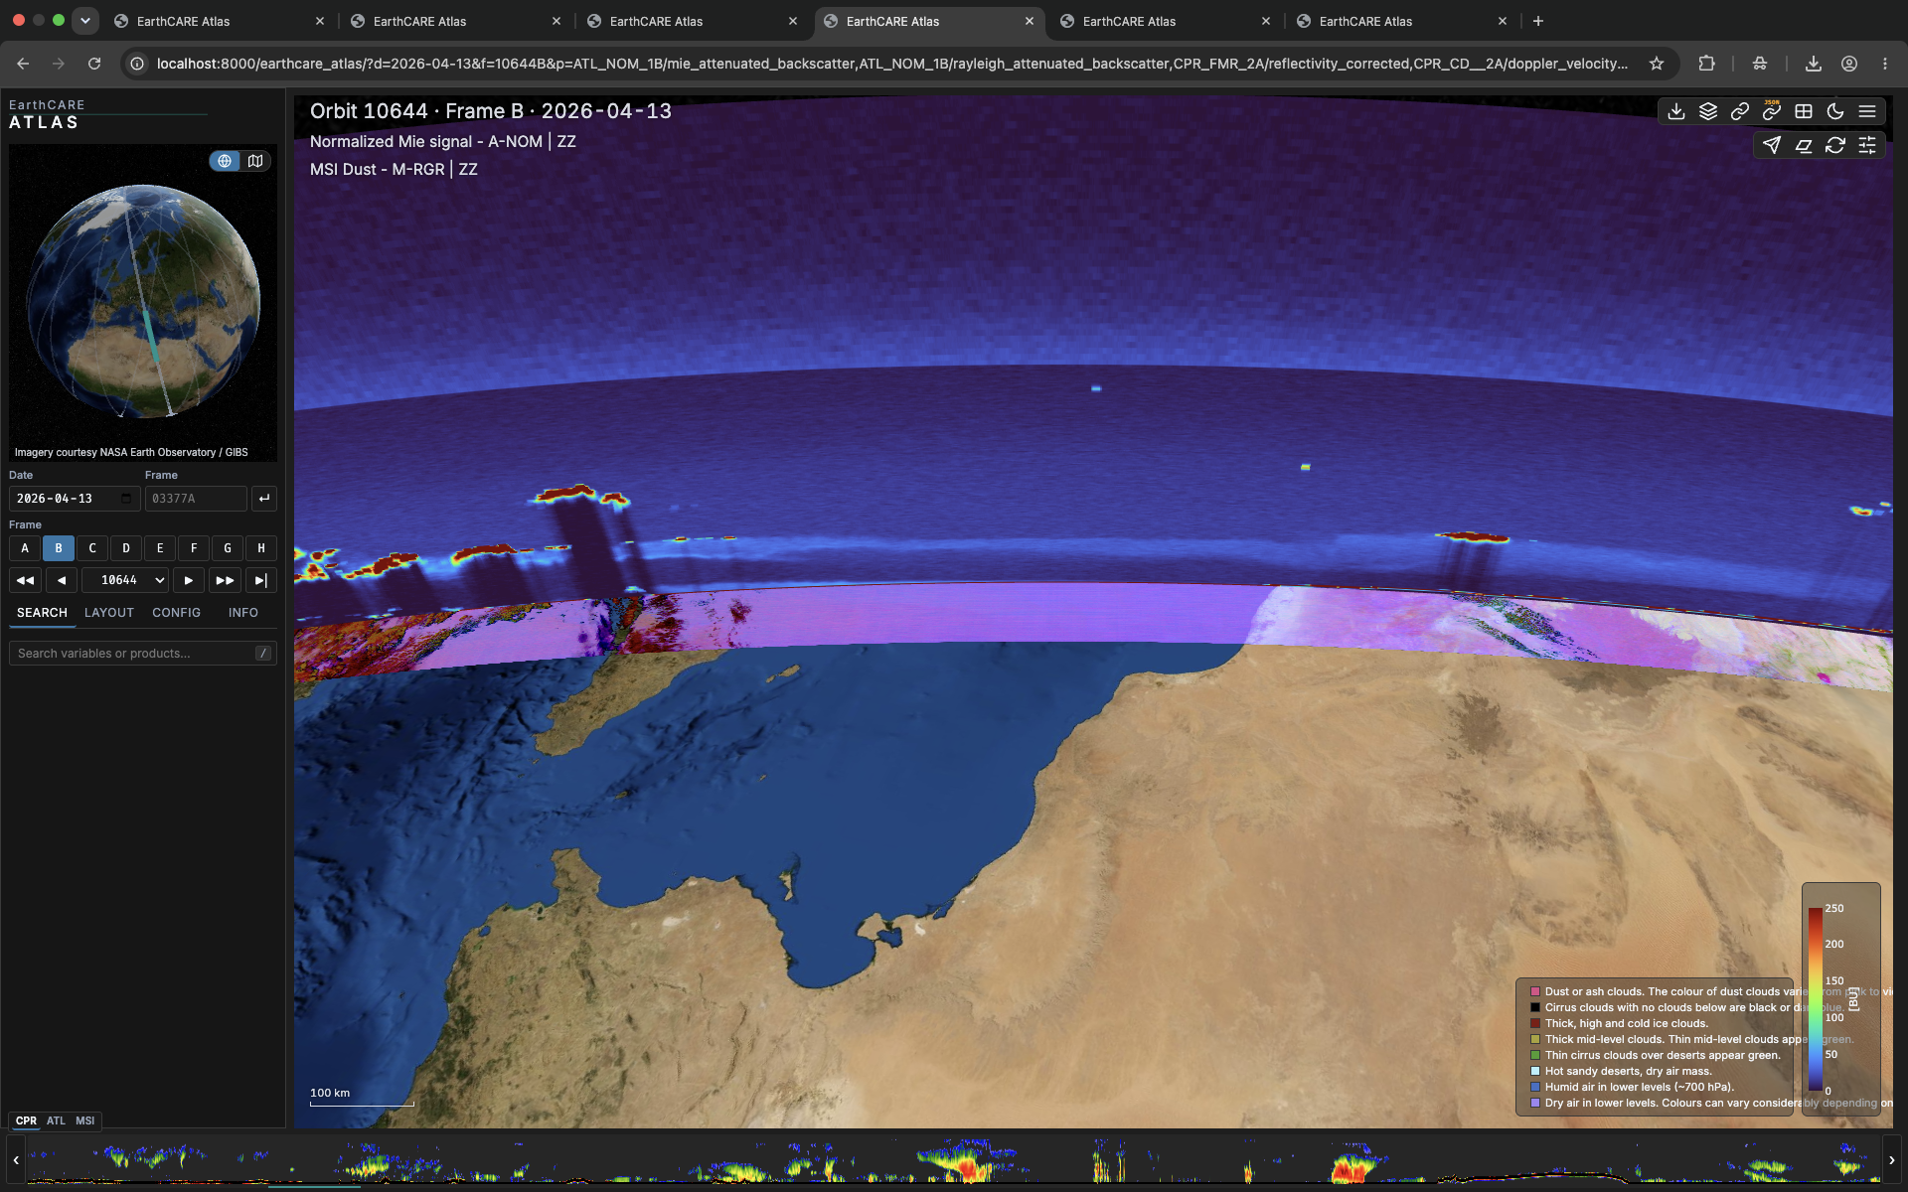Reload the page

pos(94,64)
